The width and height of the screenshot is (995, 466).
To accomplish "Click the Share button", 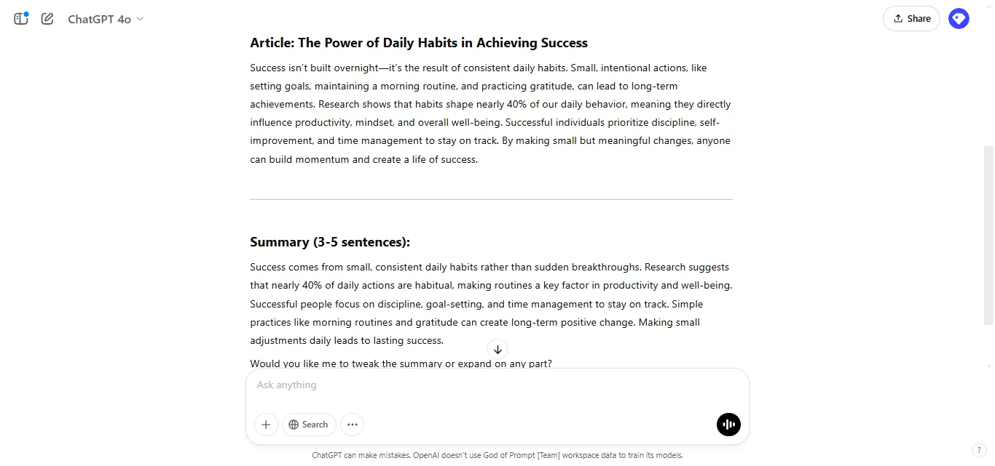I will click(911, 19).
